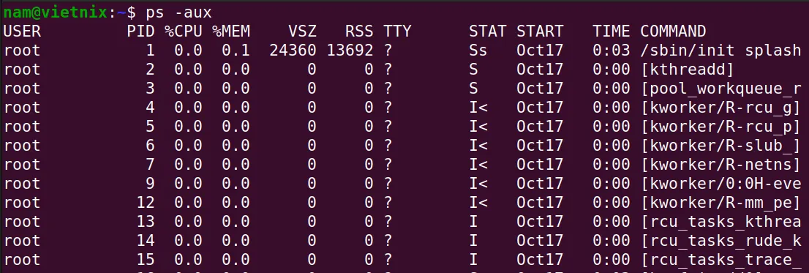This screenshot has width=809, height=273.
Task: Click the START column header
Action: tap(540, 31)
